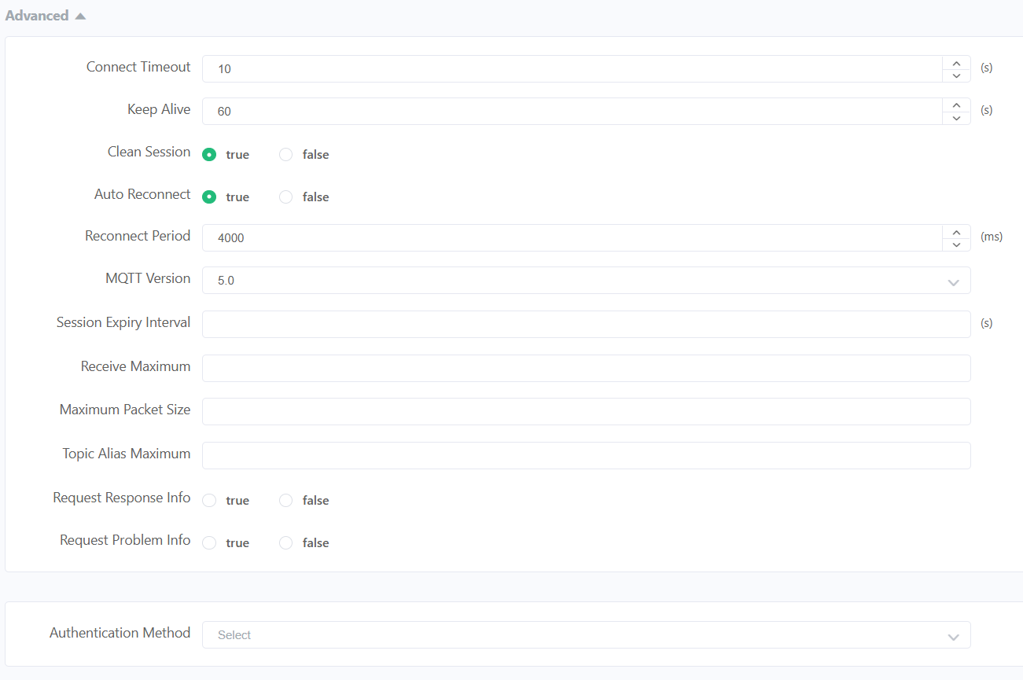Focus the Receive Maximum field

586,369
